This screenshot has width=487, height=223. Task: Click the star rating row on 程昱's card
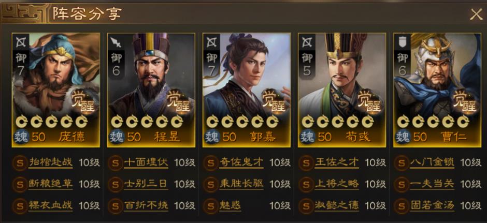pyautogui.click(x=147, y=121)
